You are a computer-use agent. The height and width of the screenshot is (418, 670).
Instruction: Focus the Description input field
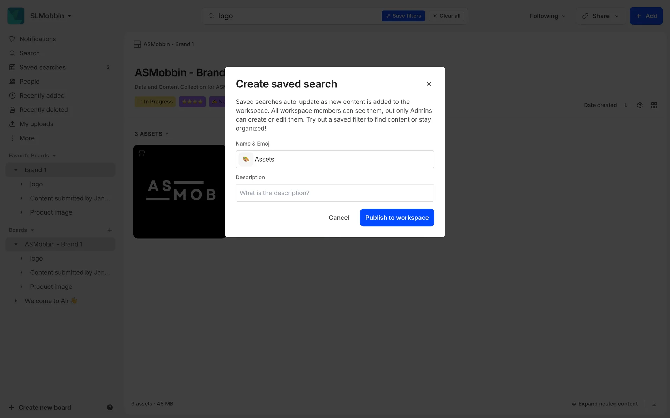(x=335, y=193)
